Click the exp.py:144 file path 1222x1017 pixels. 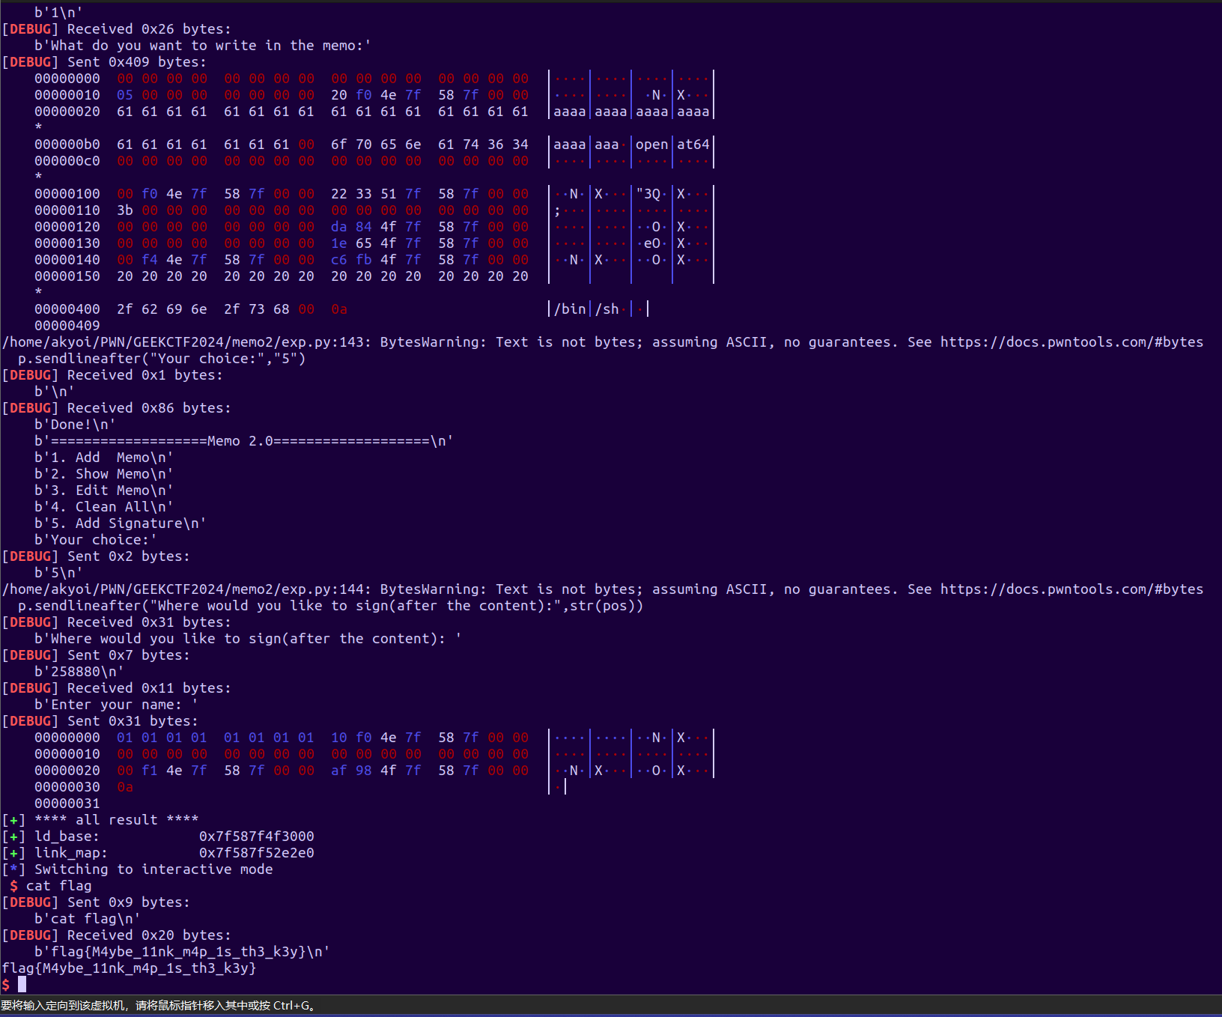click(183, 589)
